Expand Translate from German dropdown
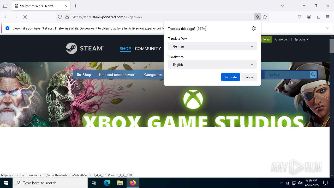The image size is (334, 188). click(x=212, y=46)
